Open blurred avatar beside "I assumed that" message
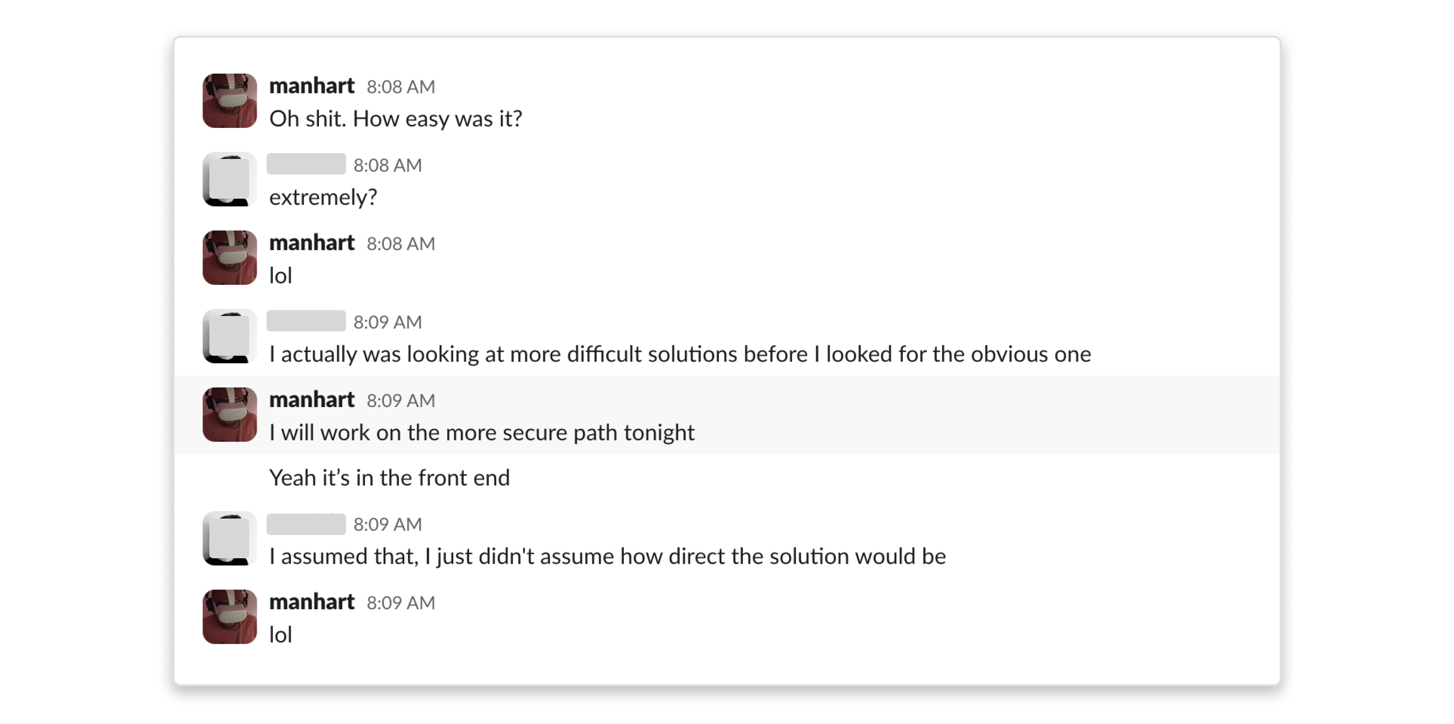 click(230, 538)
